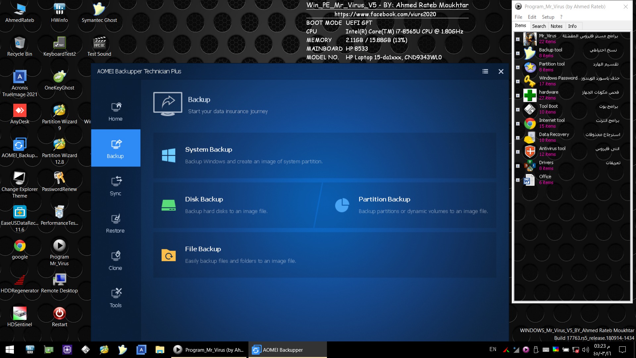Open Setup menu in Program_Mr_Virus

point(548,17)
